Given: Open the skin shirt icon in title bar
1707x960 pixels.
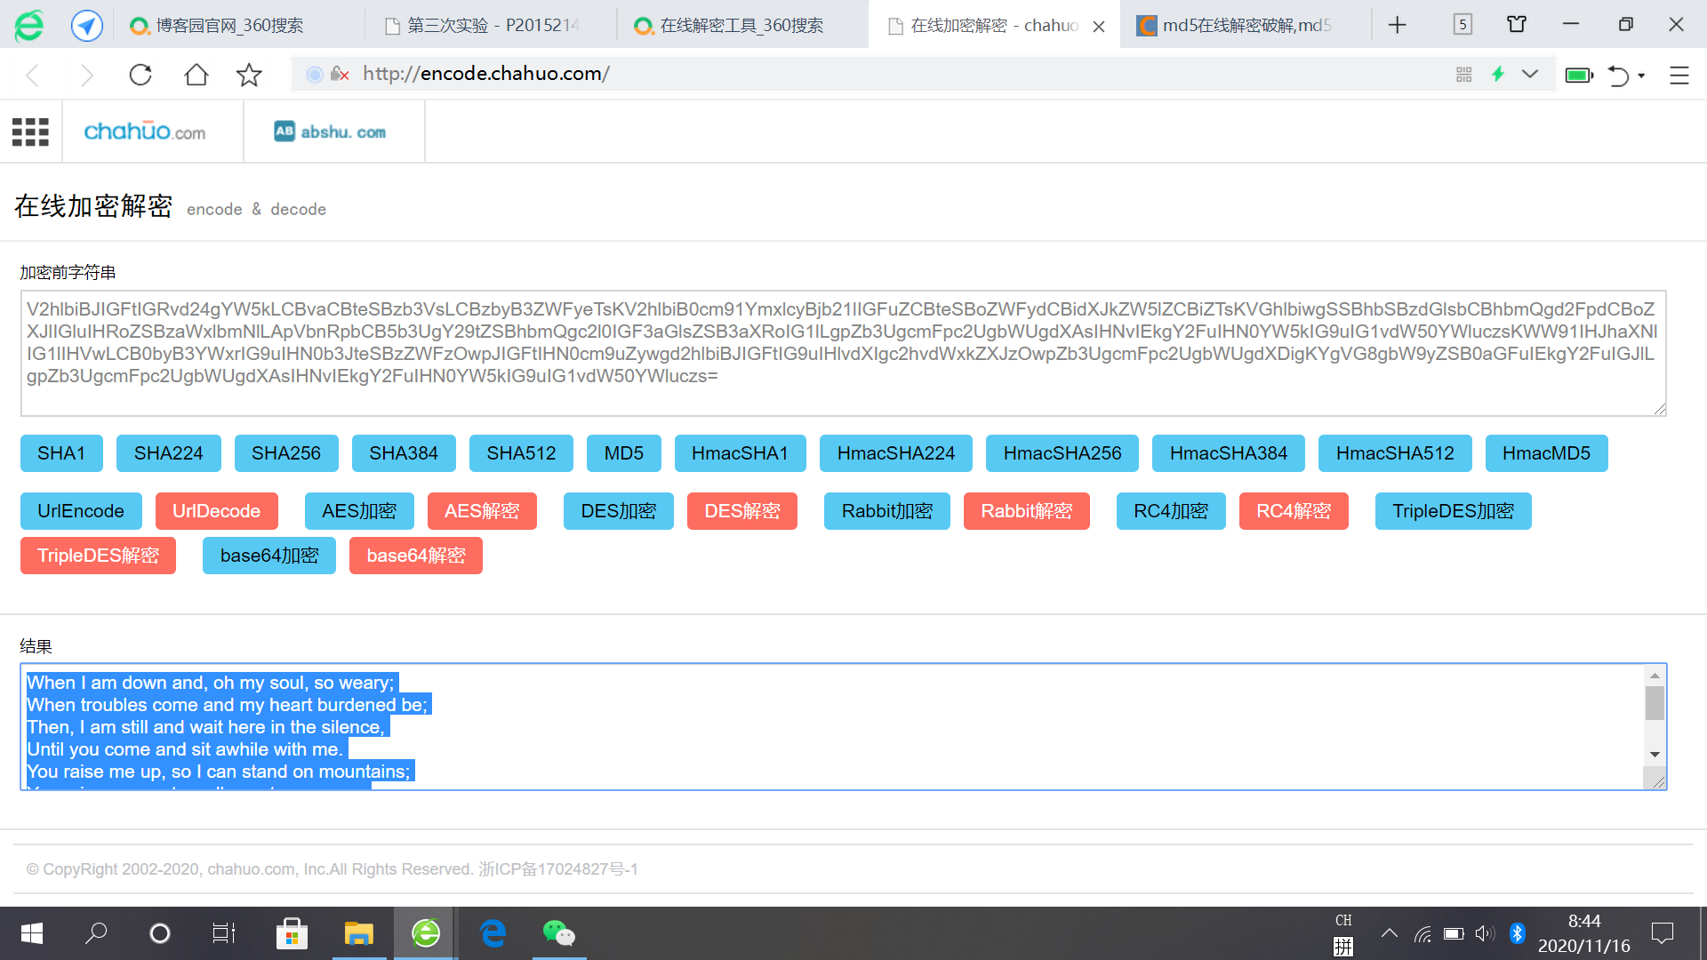Looking at the screenshot, I should click(1517, 25).
